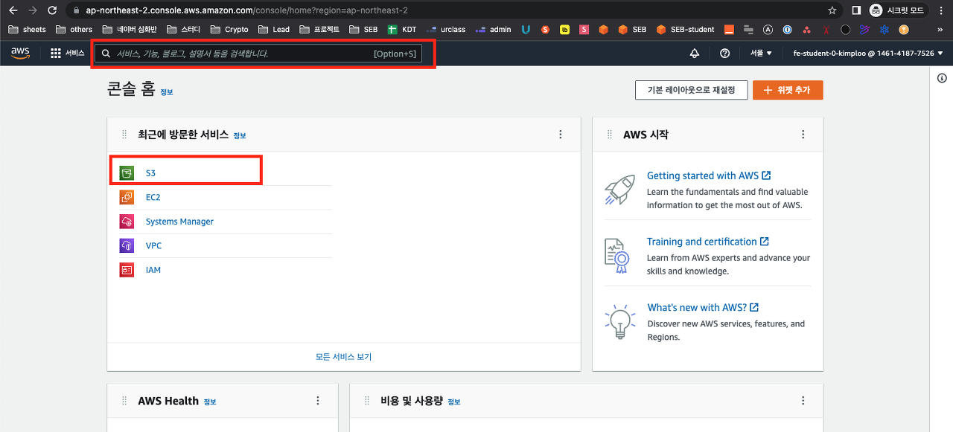Open the yellow lb bookmark icon
This screenshot has width=953, height=432.
[x=565, y=30]
